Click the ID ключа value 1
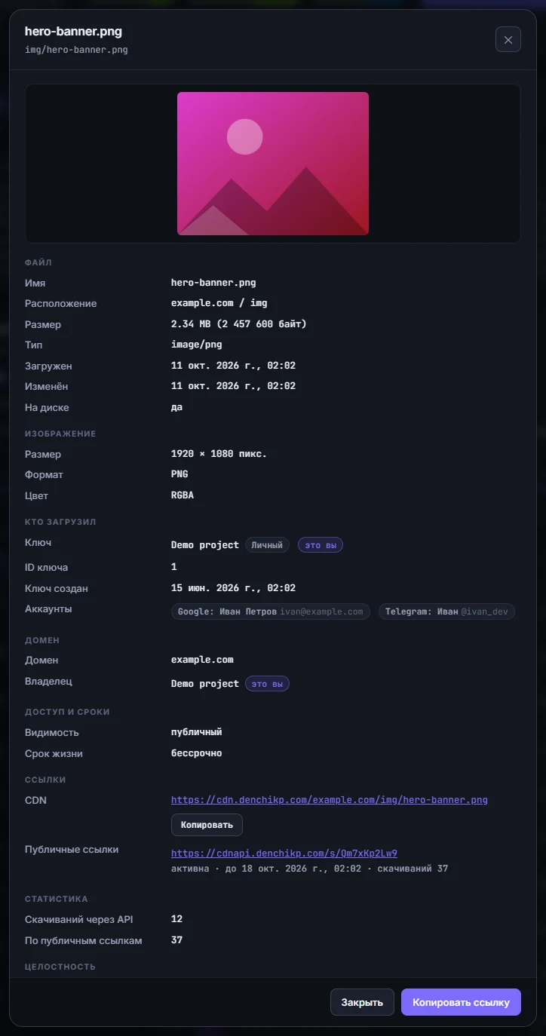Screen dimensions: 546x1036 tap(174, 567)
